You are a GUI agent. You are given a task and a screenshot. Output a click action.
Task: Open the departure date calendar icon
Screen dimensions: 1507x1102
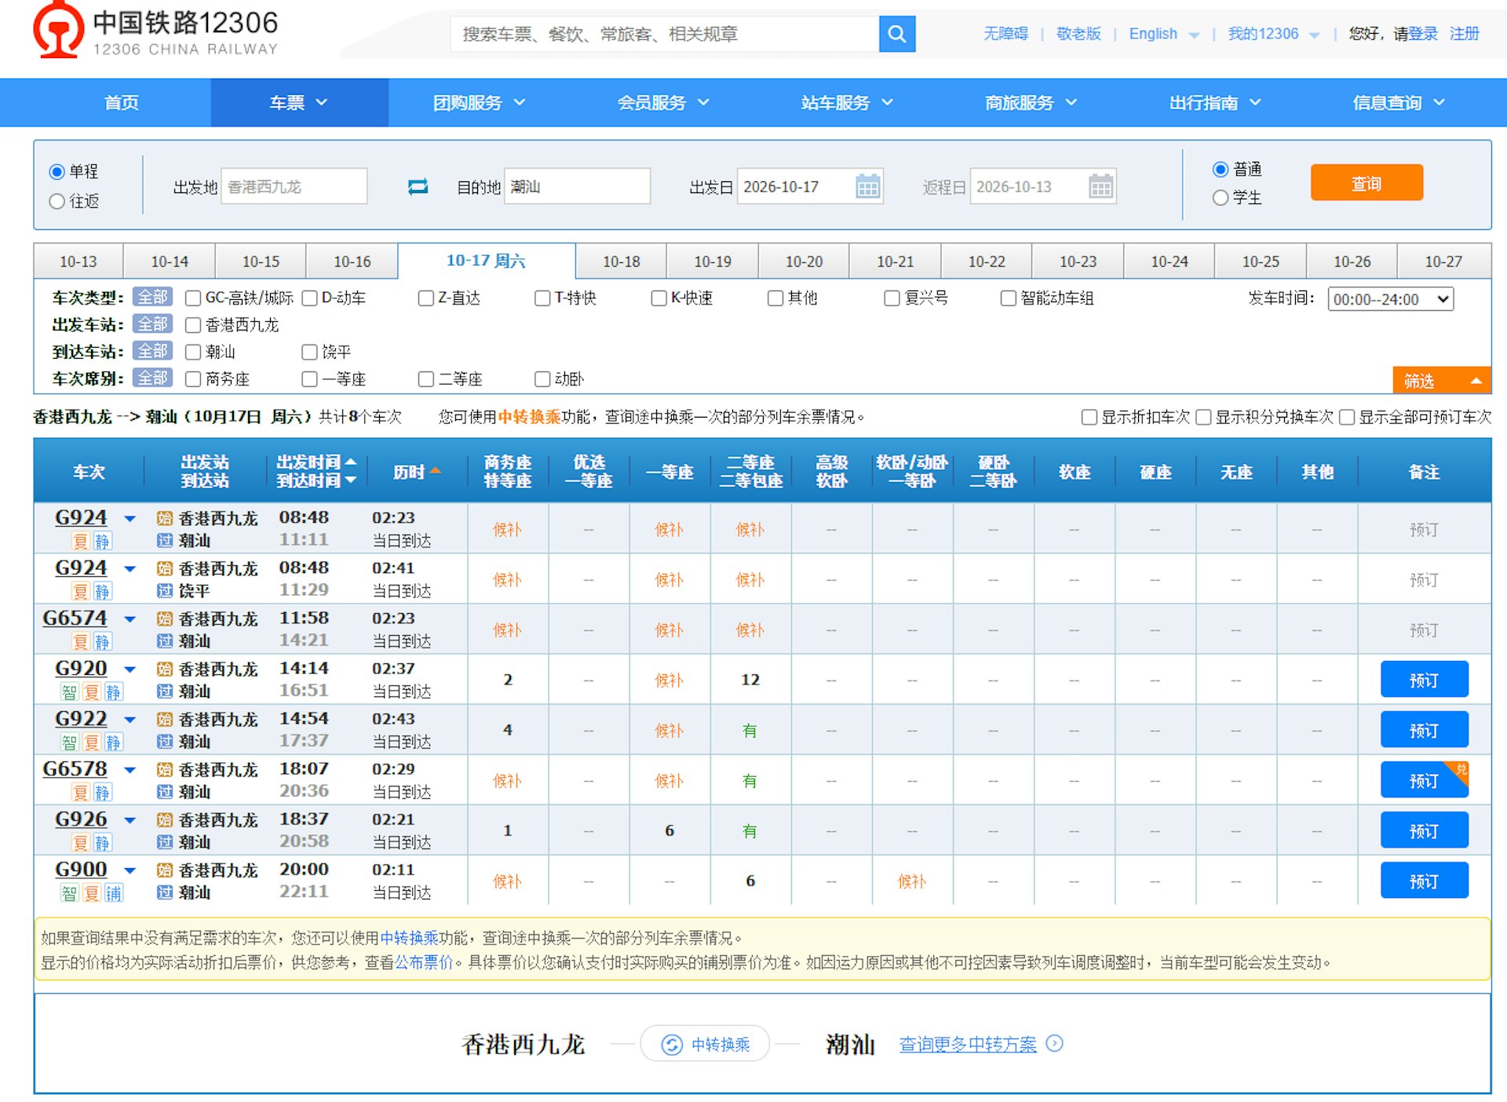pyautogui.click(x=867, y=187)
